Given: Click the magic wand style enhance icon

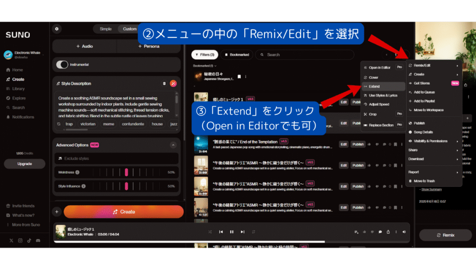Looking at the screenshot, I should (173, 84).
